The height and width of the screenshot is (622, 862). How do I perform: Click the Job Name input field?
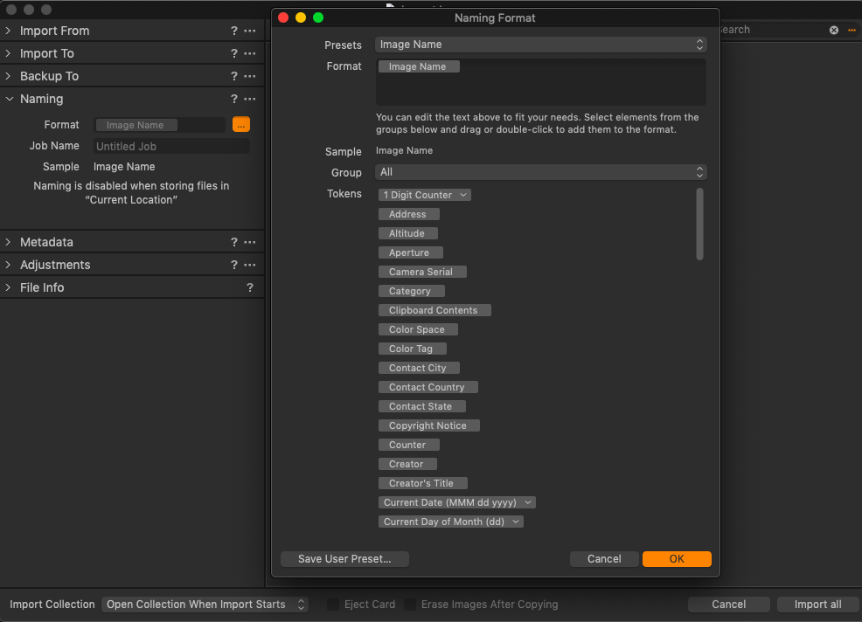tap(171, 146)
